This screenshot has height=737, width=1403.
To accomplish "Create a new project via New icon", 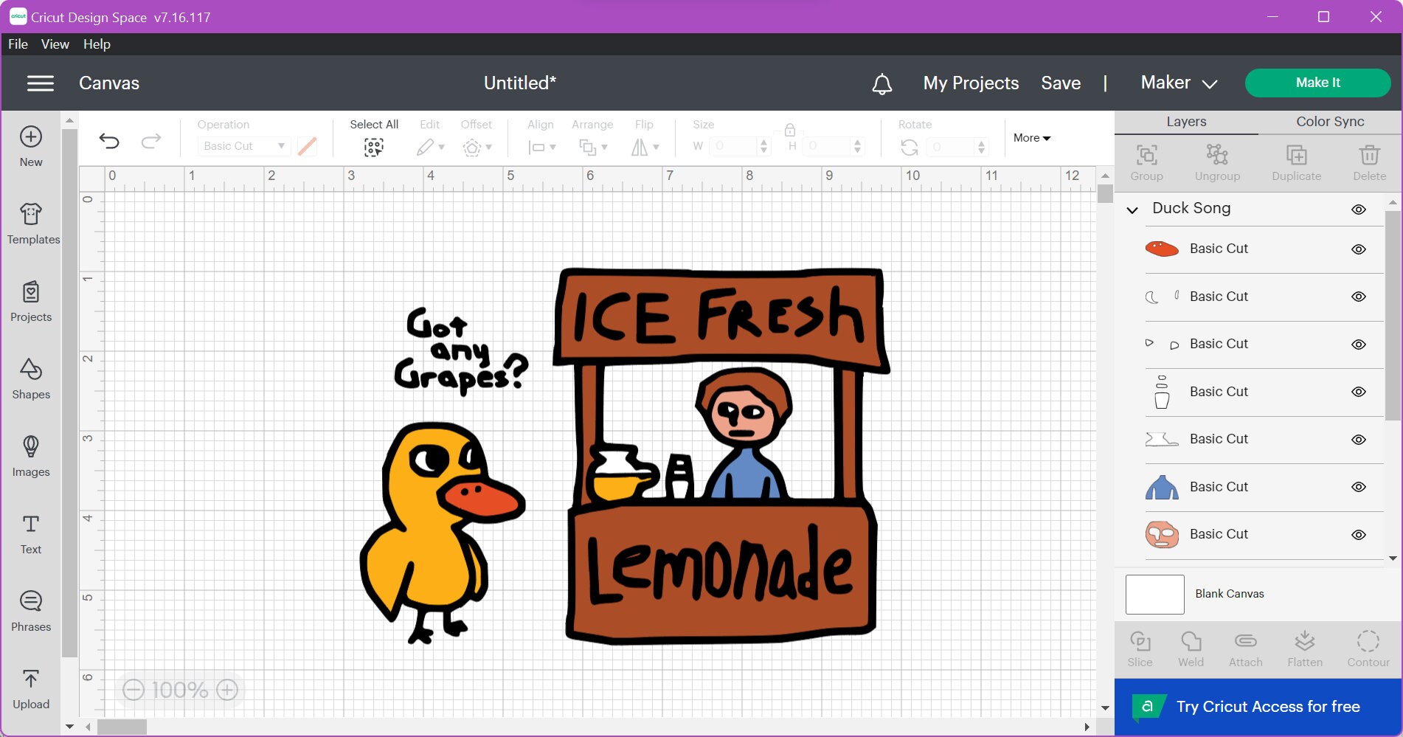I will pyautogui.click(x=30, y=144).
